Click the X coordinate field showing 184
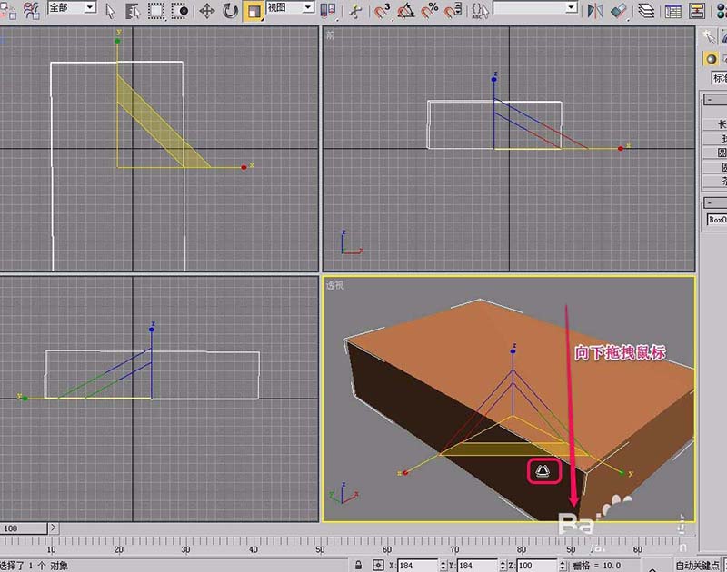727x572 pixels. [x=418, y=566]
